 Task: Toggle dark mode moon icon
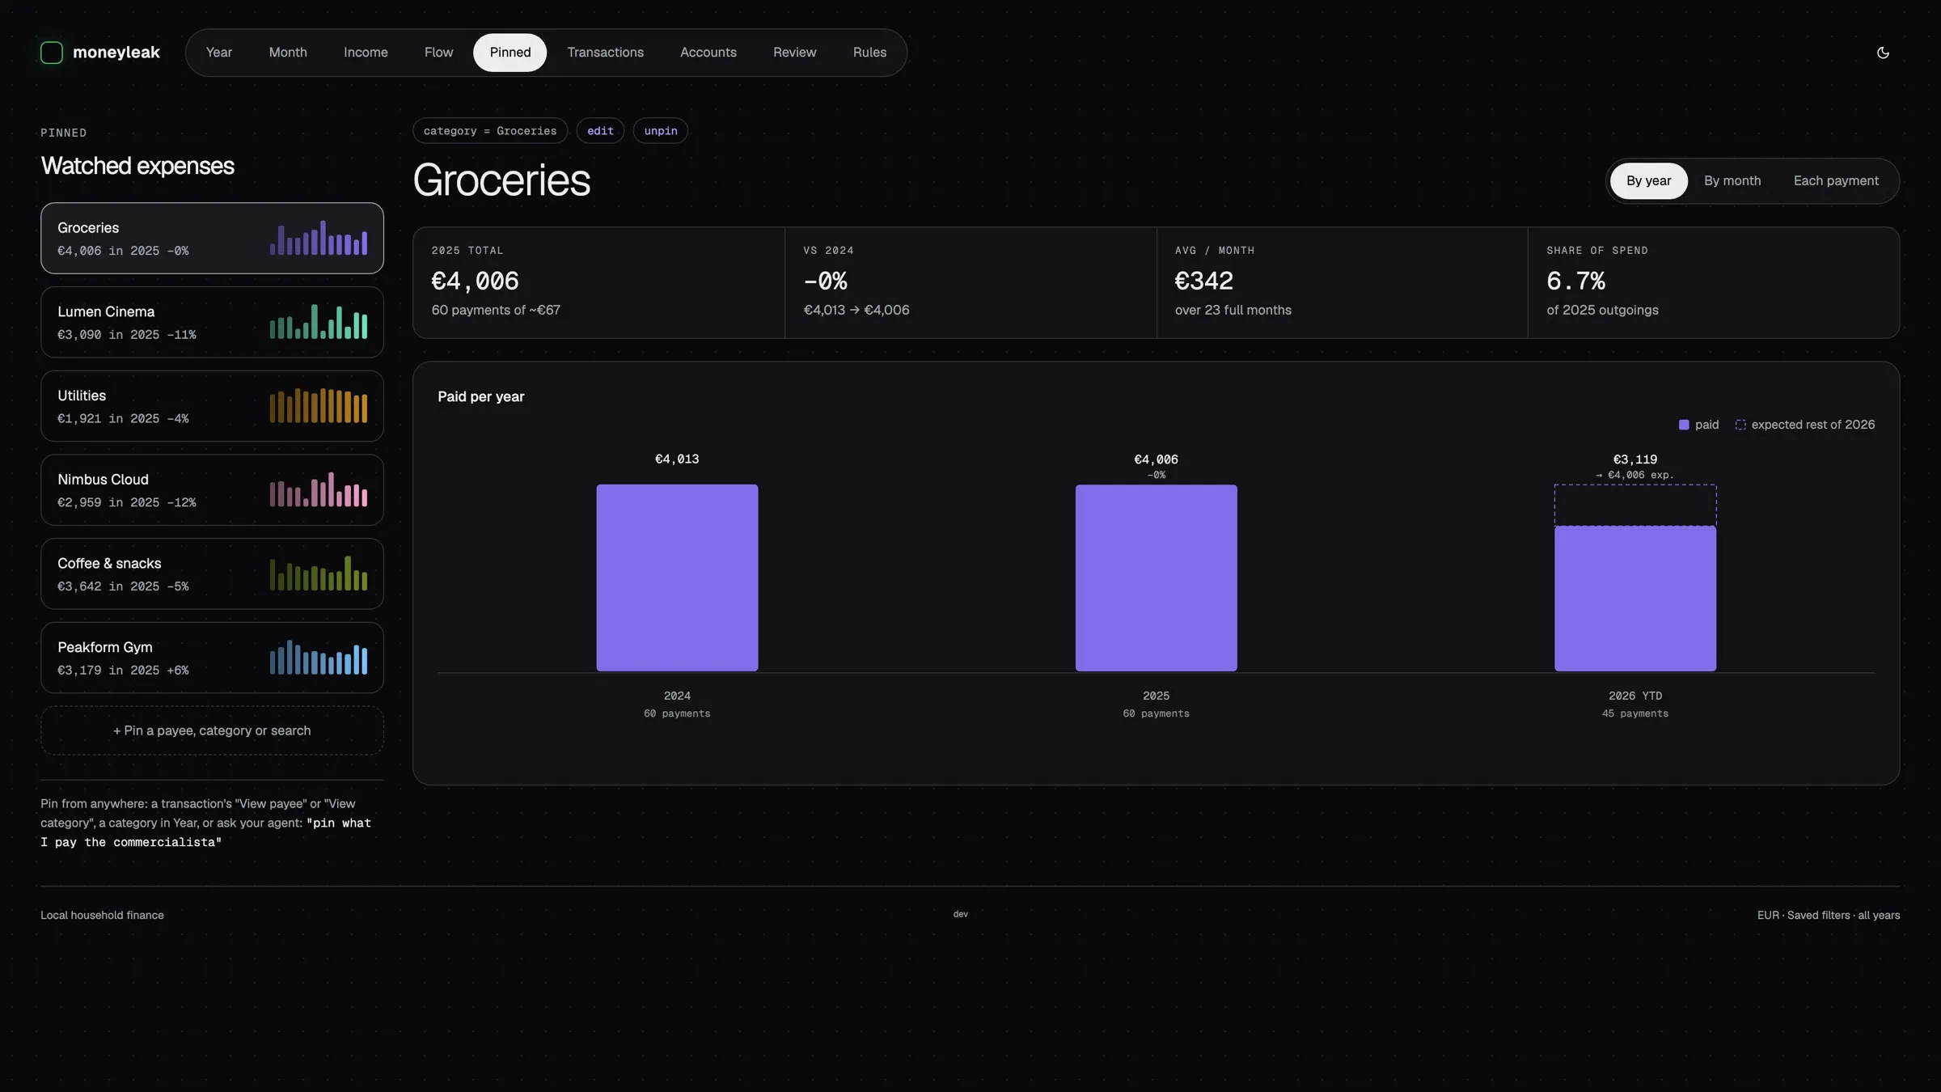[x=1883, y=53]
